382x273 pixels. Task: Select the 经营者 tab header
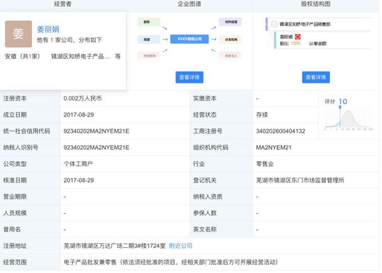pos(63,4)
